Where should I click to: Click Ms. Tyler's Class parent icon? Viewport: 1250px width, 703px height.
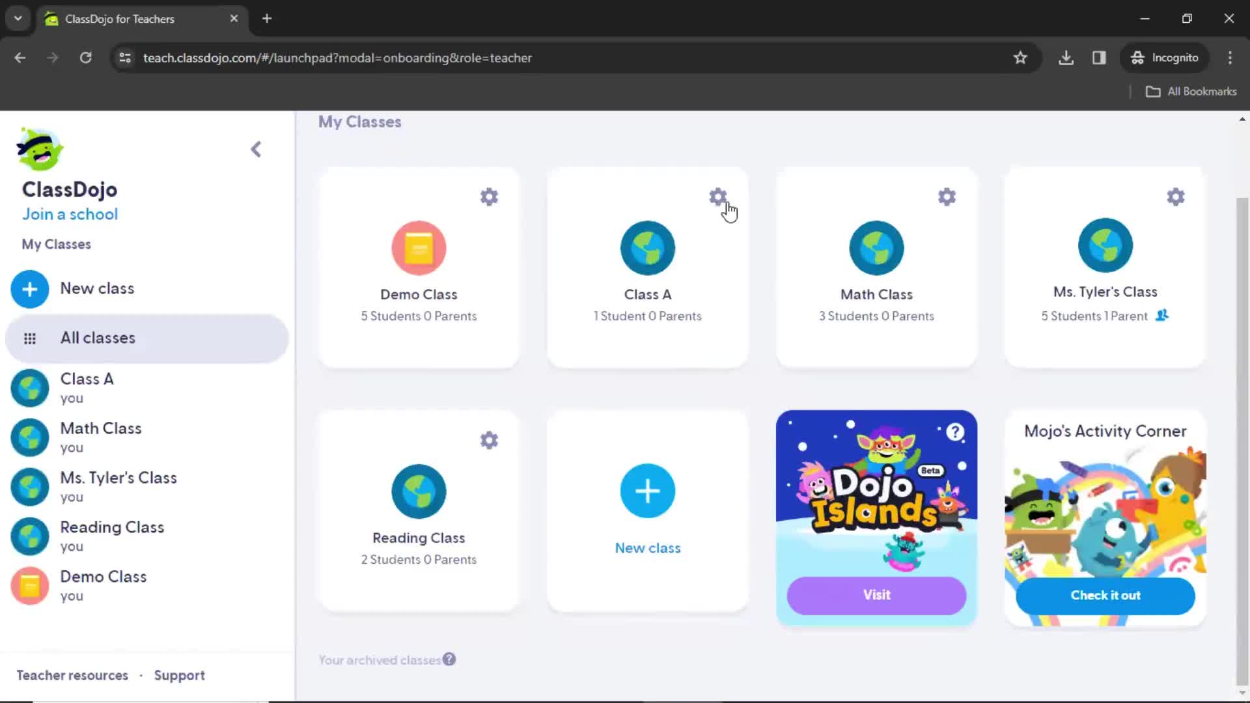tap(1163, 315)
